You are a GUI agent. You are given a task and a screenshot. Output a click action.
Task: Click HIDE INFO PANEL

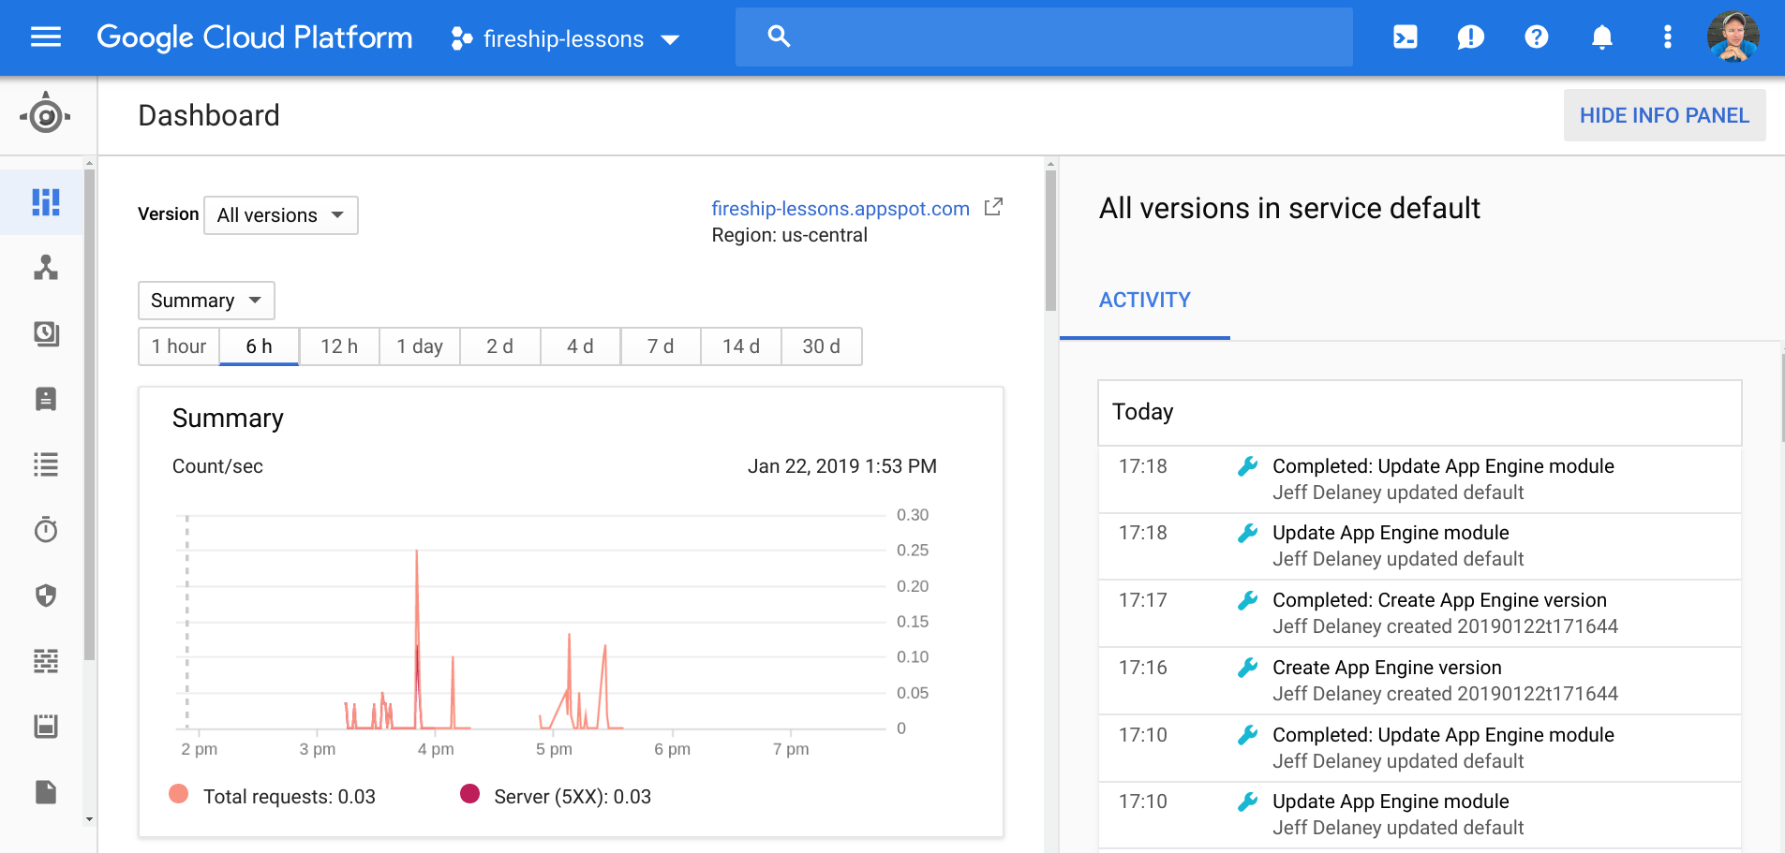1664,115
